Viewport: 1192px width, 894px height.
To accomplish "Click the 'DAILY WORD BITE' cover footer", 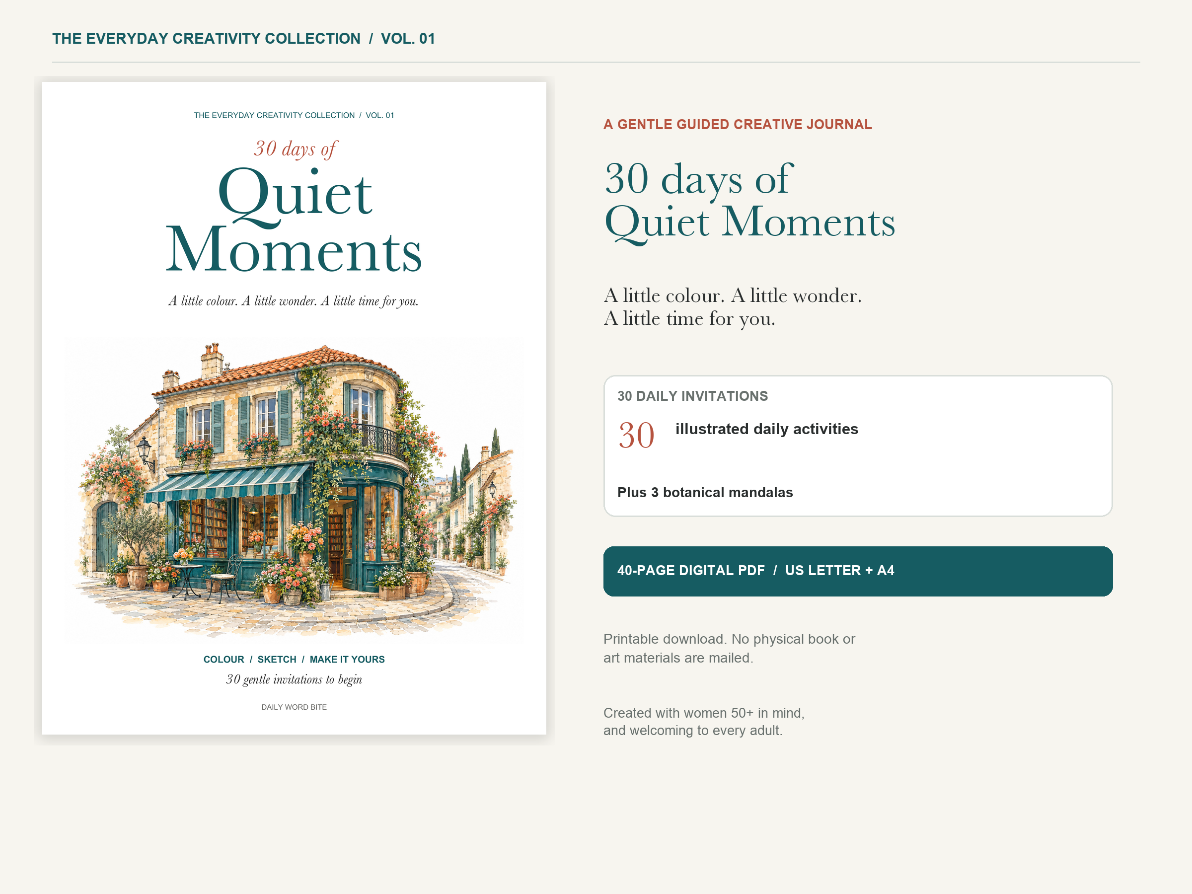I will pyautogui.click(x=294, y=707).
